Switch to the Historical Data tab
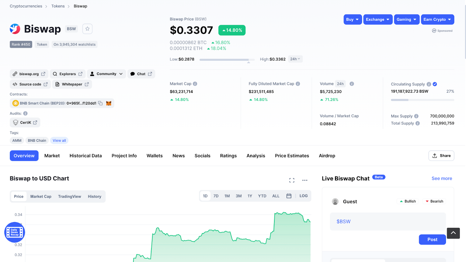 86,156
